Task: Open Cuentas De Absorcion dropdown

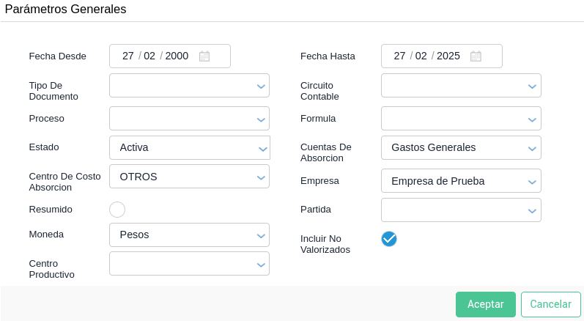Action: pos(461,148)
